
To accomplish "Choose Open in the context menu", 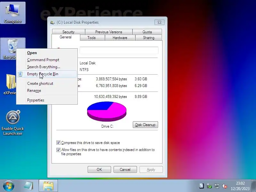I will pos(47,53).
